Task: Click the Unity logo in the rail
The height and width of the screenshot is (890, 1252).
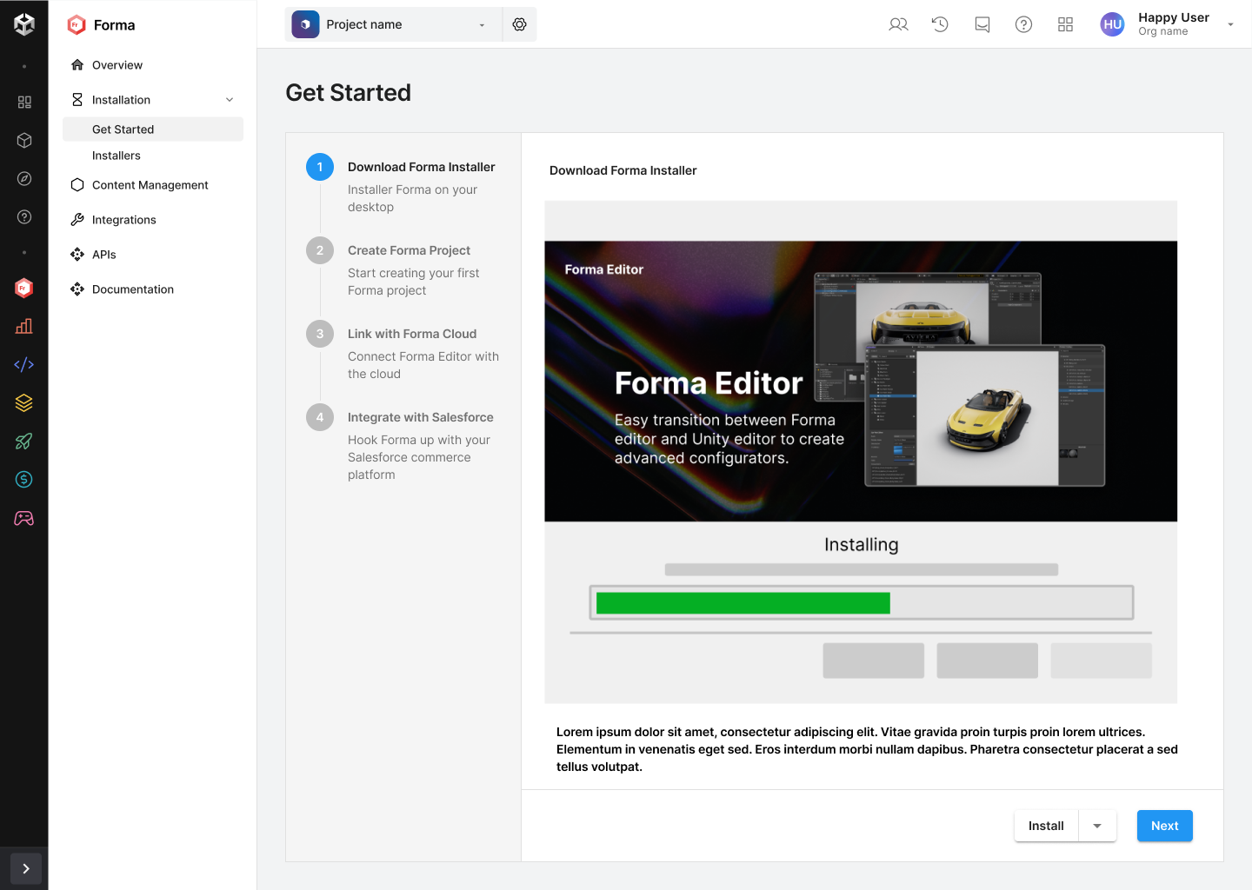Action: (24, 24)
